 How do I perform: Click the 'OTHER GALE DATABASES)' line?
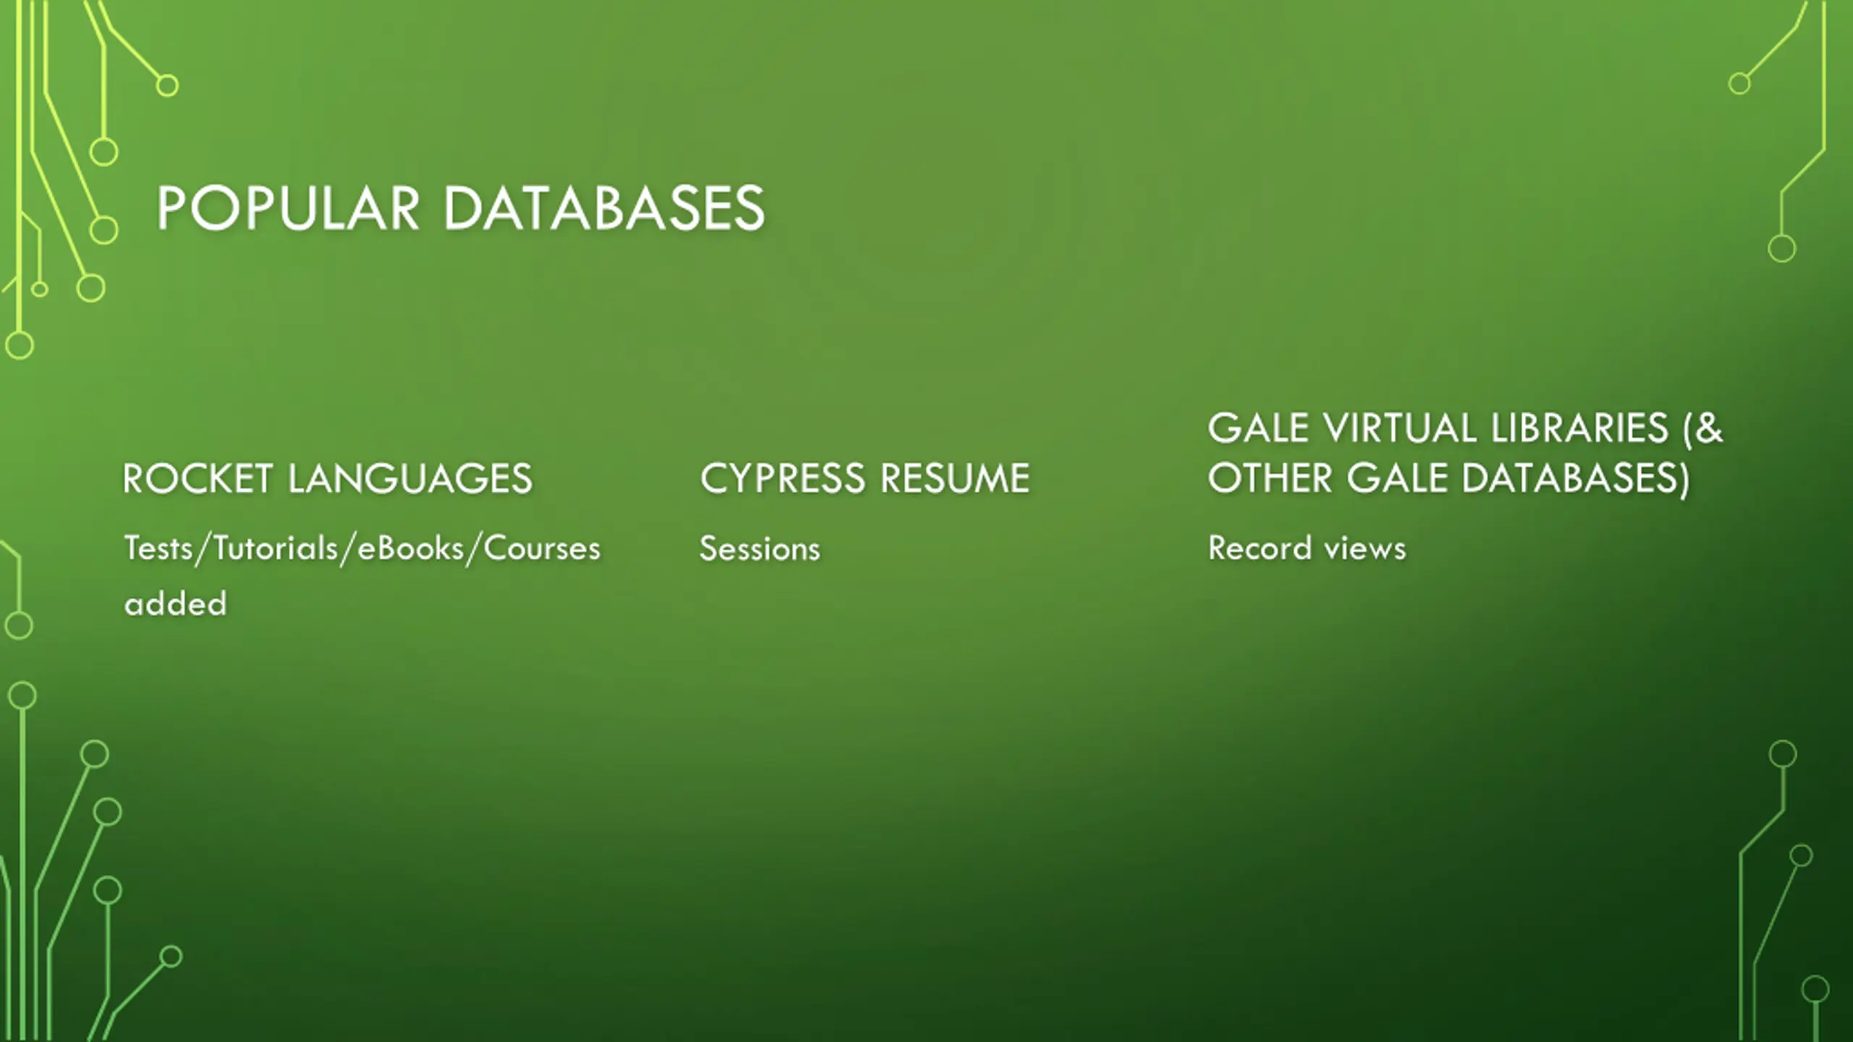coord(1448,478)
